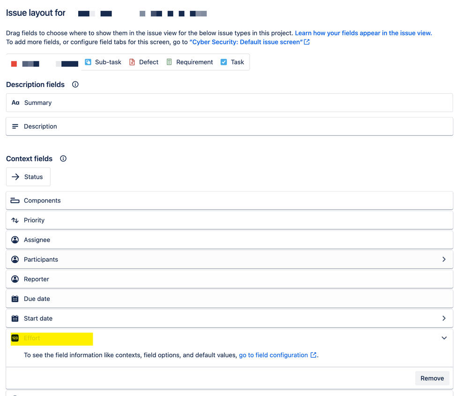Select the Sub-task issue type label
468x396 pixels.
(x=108, y=62)
